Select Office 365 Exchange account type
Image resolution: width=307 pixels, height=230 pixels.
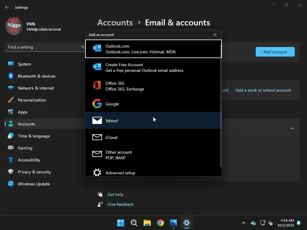[x=153, y=86]
